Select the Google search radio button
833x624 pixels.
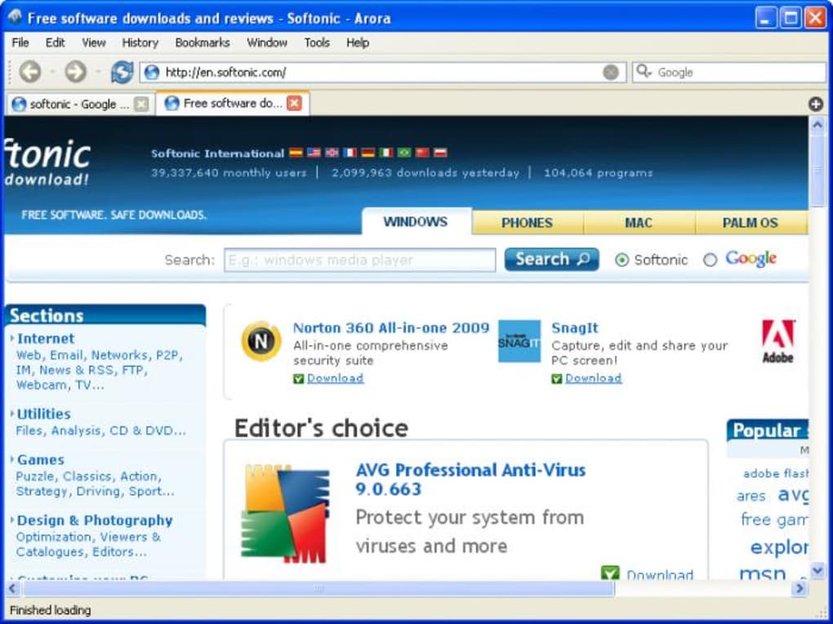[x=710, y=260]
